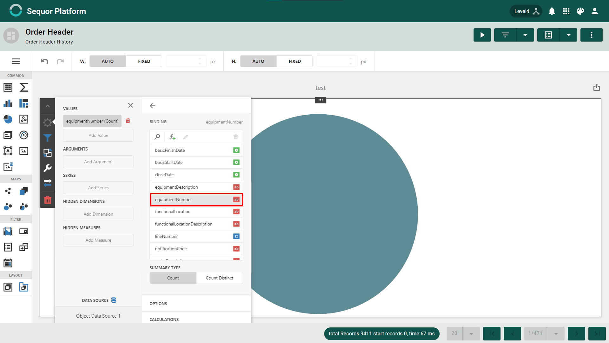The width and height of the screenshot is (609, 343).
Task: Close the bindings panel
Action: pyautogui.click(x=130, y=105)
